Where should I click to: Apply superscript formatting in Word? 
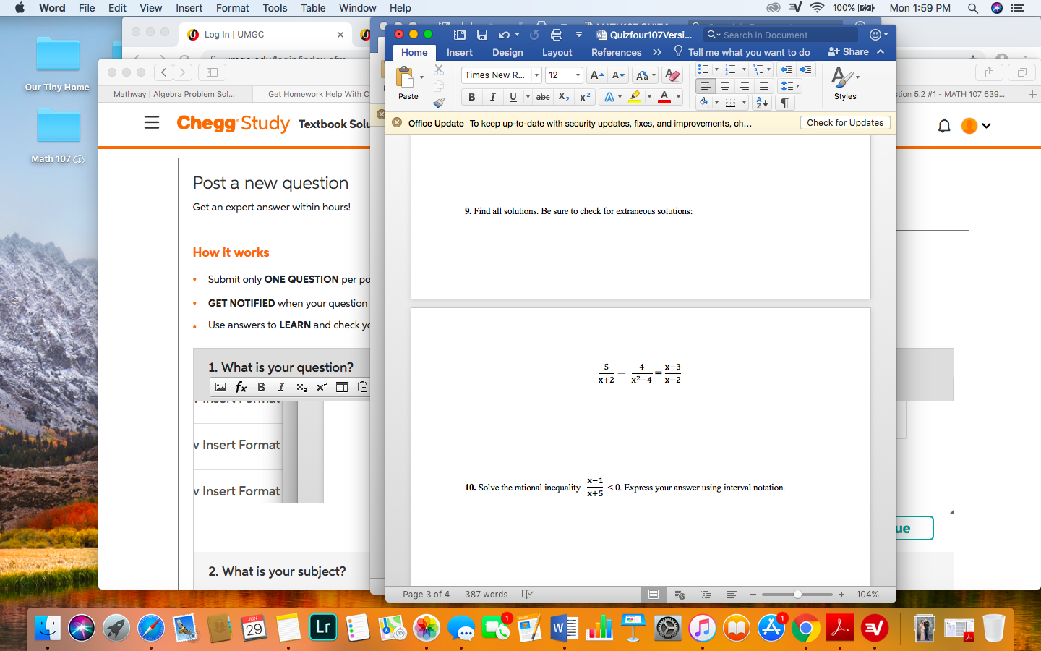[x=584, y=97]
